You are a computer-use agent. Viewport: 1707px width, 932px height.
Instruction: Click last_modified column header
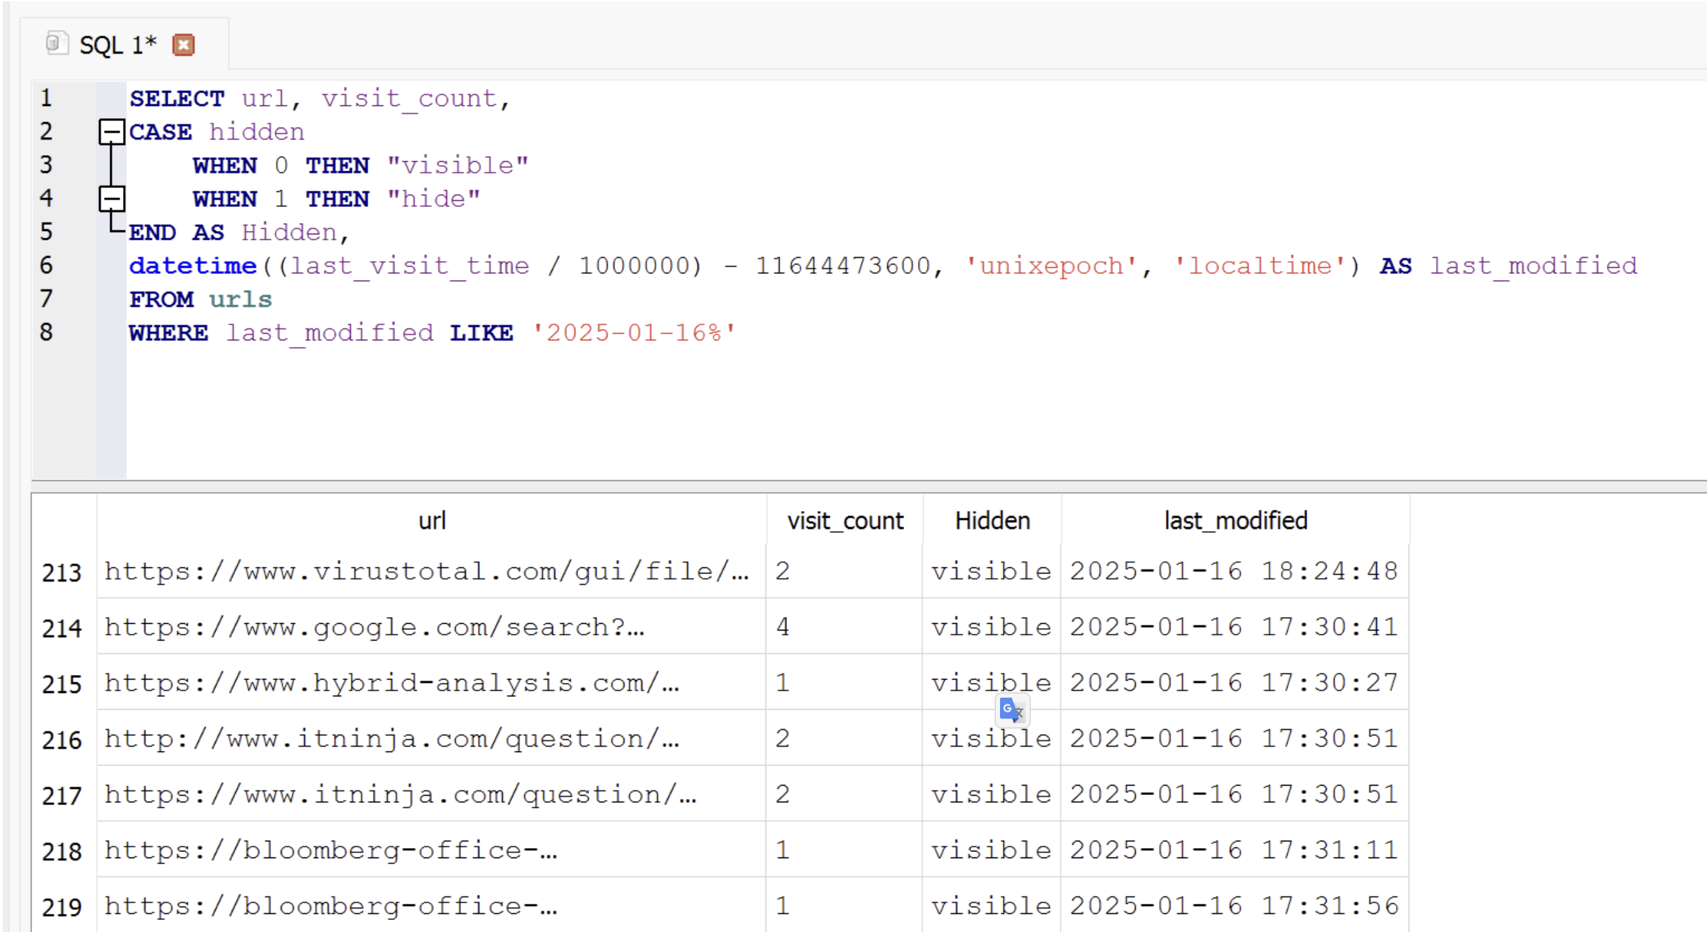[x=1235, y=521]
